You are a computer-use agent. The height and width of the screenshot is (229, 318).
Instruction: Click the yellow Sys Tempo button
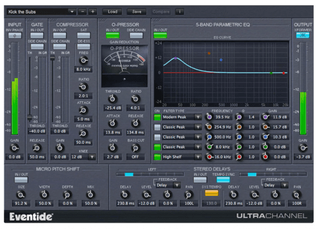pyautogui.click(x=212, y=193)
